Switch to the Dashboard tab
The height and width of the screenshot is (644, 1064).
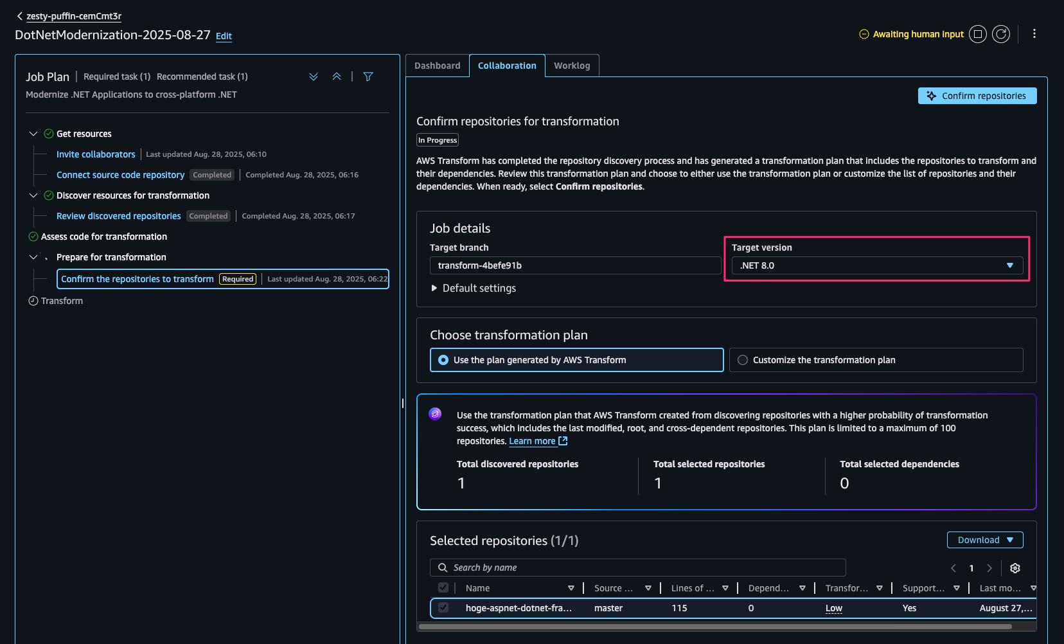pyautogui.click(x=438, y=66)
